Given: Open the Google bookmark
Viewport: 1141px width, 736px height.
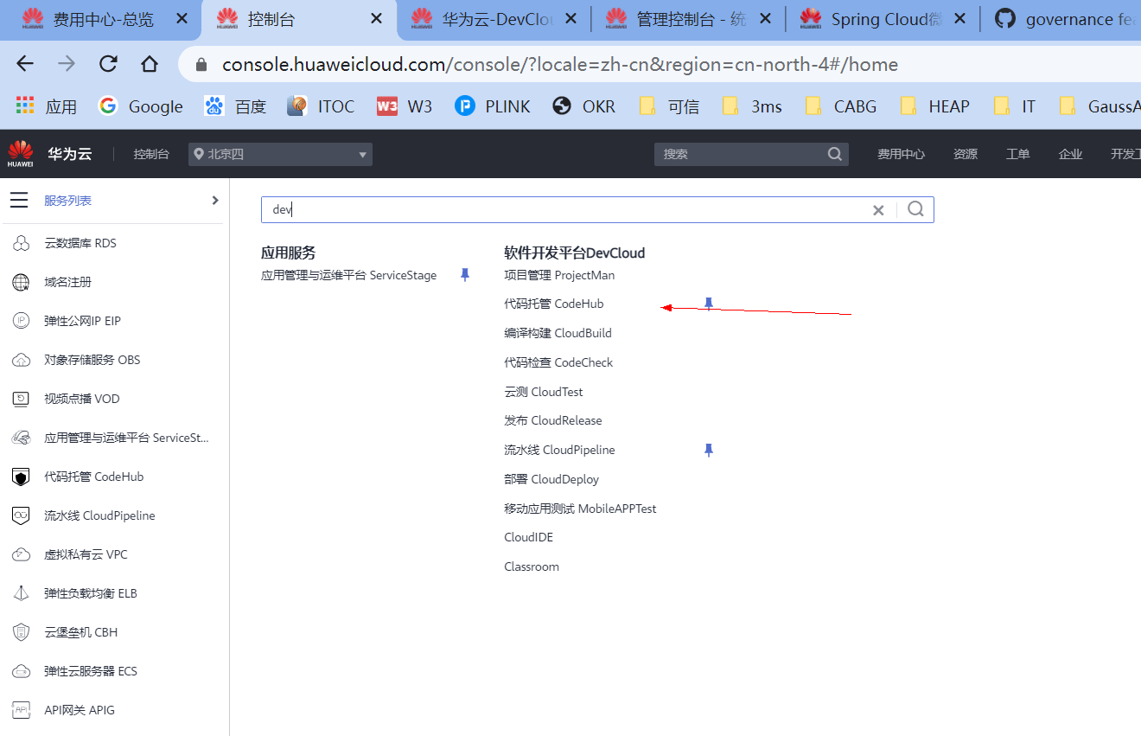Looking at the screenshot, I should pyautogui.click(x=141, y=106).
